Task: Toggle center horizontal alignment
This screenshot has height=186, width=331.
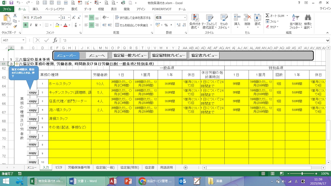Action: [92, 25]
